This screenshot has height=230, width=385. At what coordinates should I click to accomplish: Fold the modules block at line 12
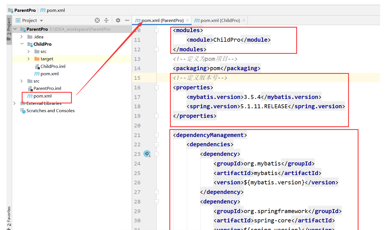click(x=157, y=49)
